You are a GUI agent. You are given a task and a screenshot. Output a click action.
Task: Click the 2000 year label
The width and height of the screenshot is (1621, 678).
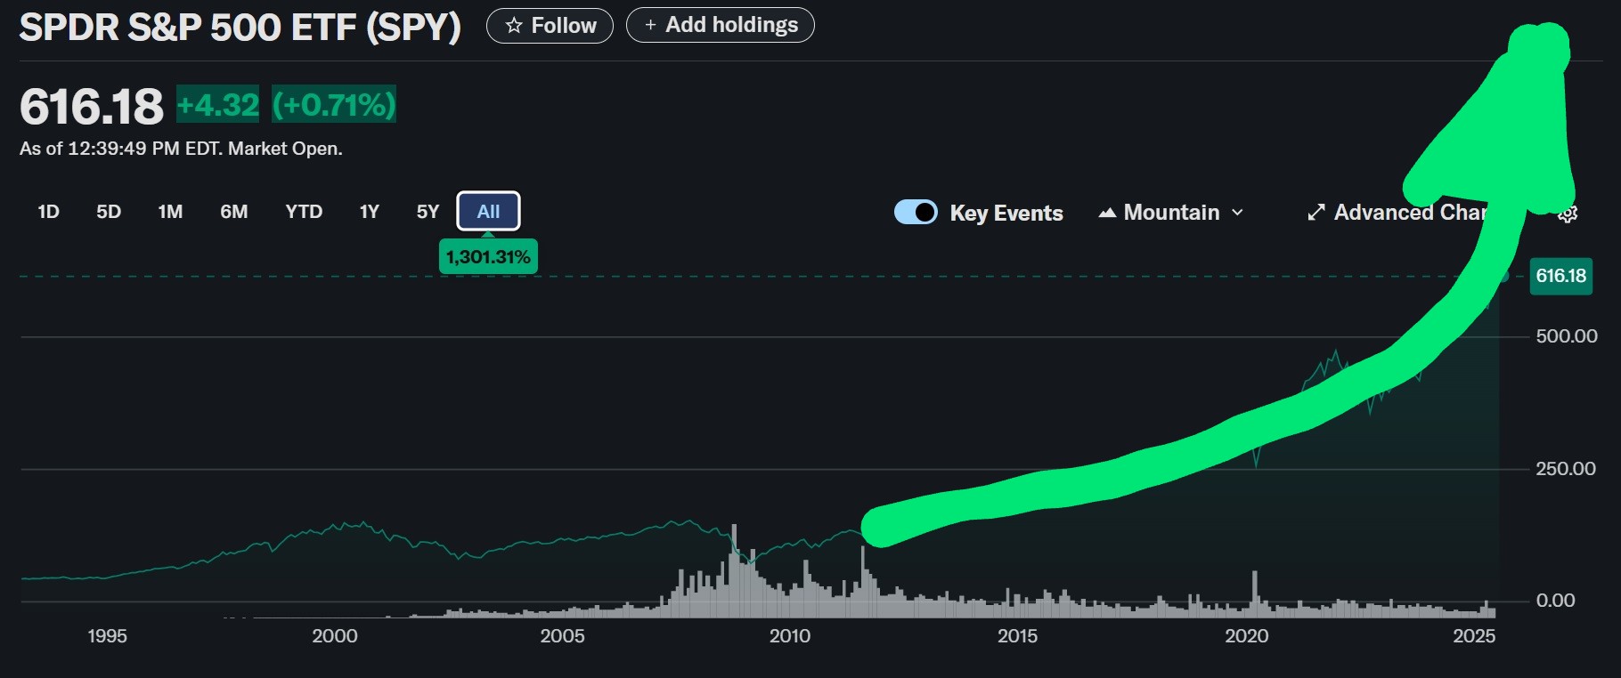pos(335,636)
